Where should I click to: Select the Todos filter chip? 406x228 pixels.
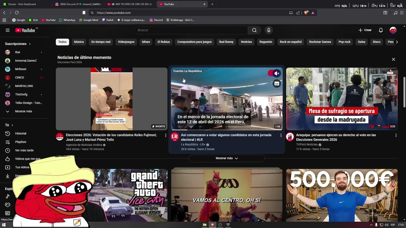(x=62, y=42)
